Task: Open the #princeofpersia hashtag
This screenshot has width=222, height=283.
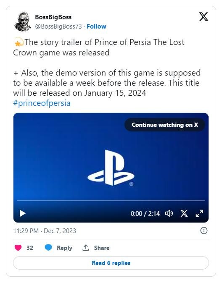Action: [x=42, y=103]
